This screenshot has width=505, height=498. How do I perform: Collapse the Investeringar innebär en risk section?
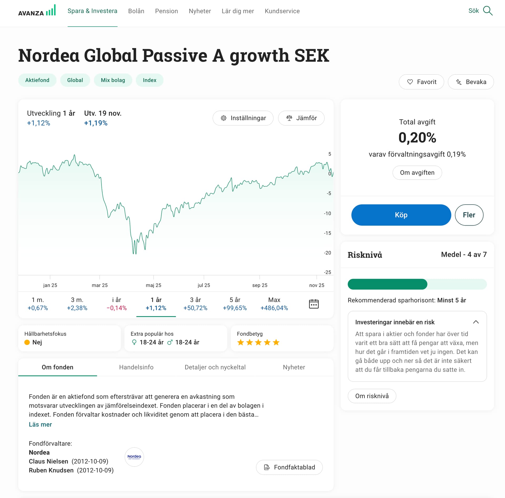tap(476, 322)
